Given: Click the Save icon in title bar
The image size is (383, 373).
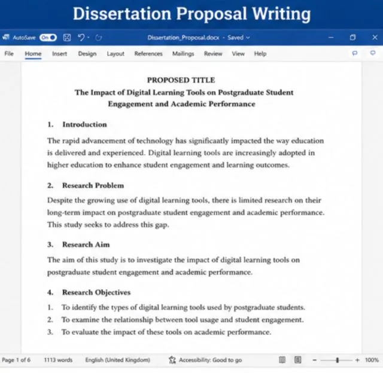Looking at the screenshot, I should [x=67, y=38].
